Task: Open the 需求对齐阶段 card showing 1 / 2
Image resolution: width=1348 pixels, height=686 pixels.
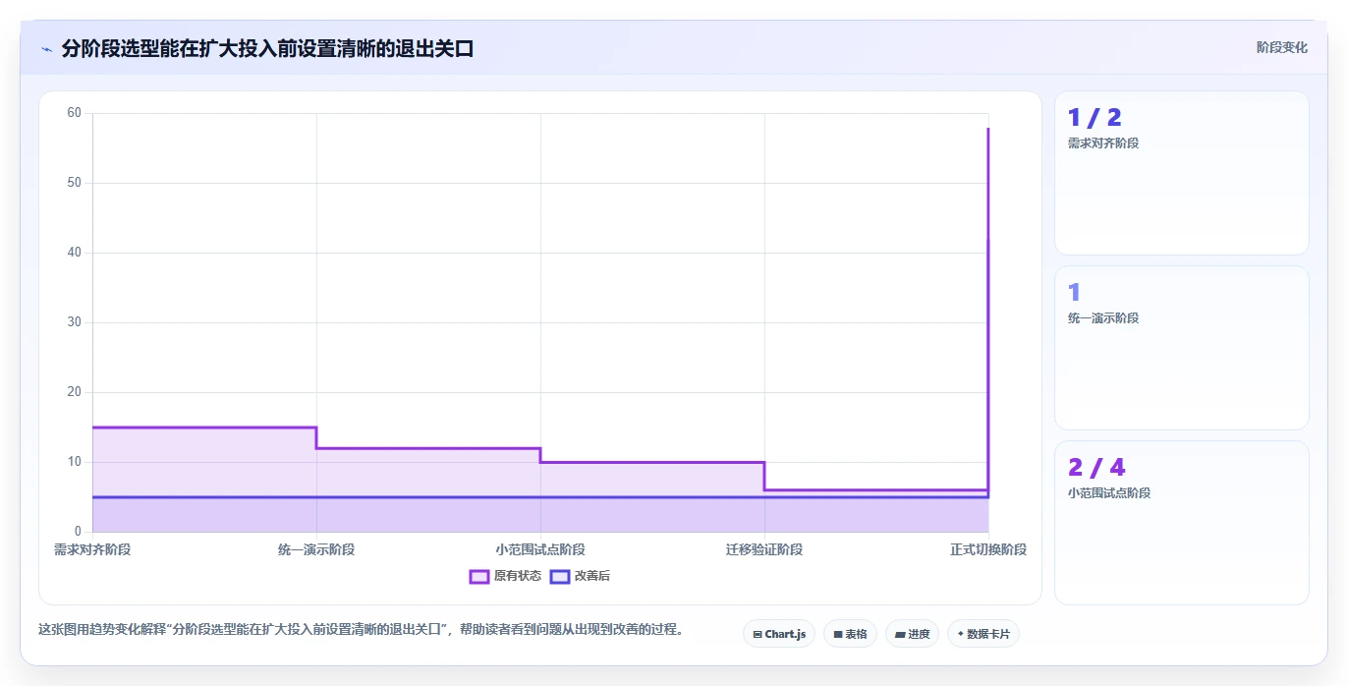Action: pos(1182,173)
